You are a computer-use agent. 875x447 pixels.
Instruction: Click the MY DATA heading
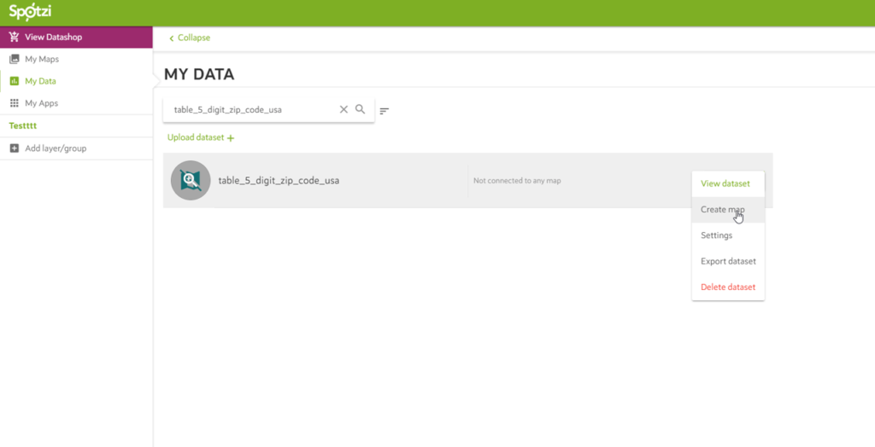[x=199, y=74]
